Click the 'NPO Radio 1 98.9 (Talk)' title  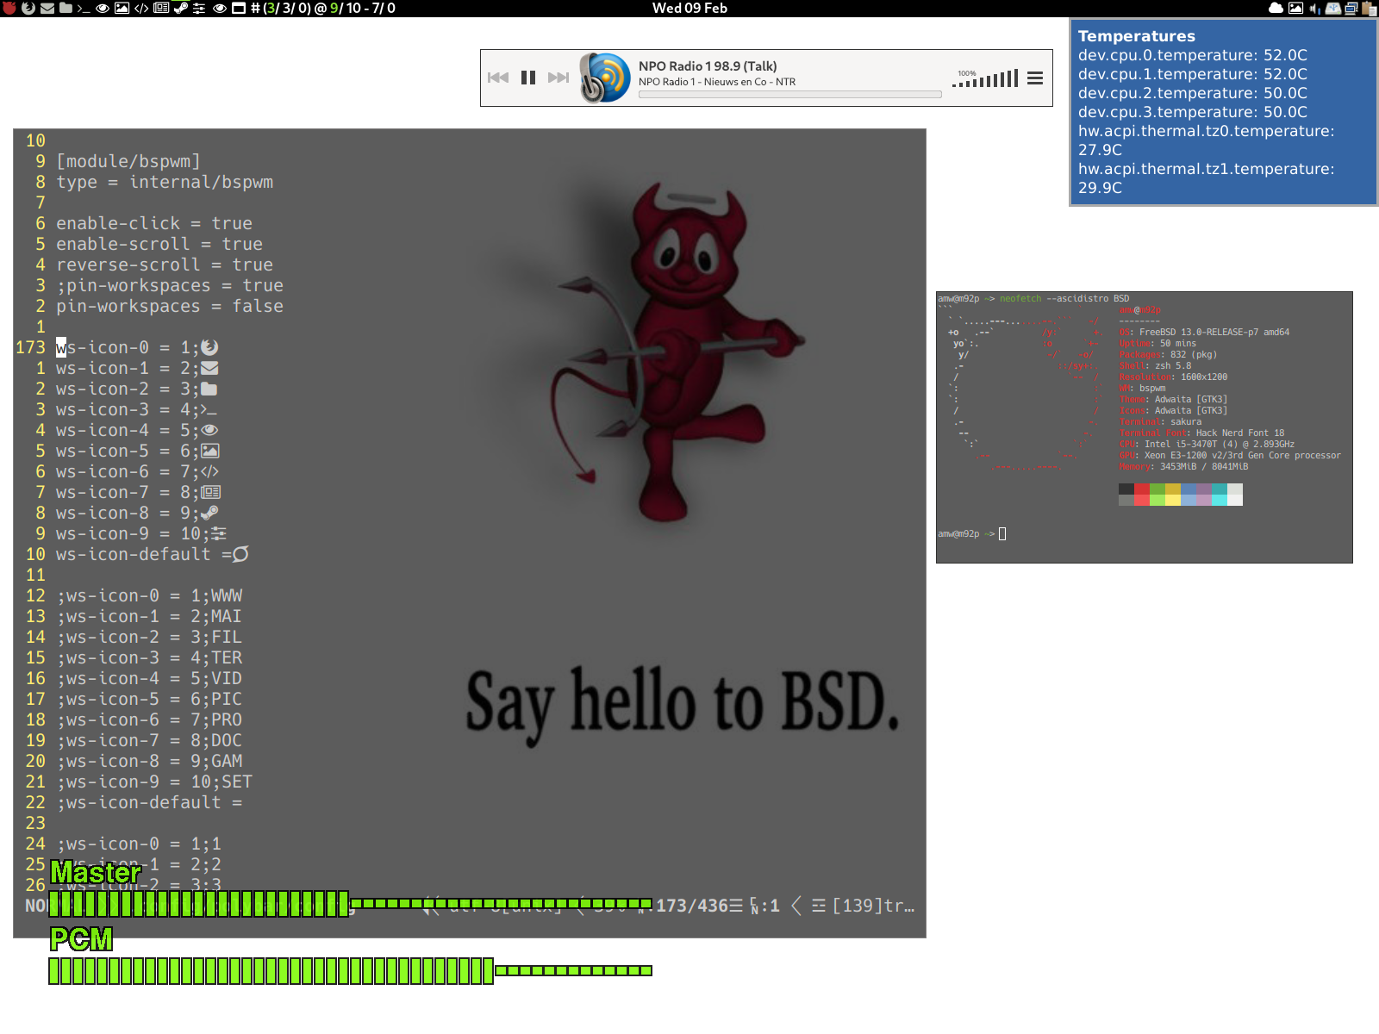pyautogui.click(x=708, y=65)
